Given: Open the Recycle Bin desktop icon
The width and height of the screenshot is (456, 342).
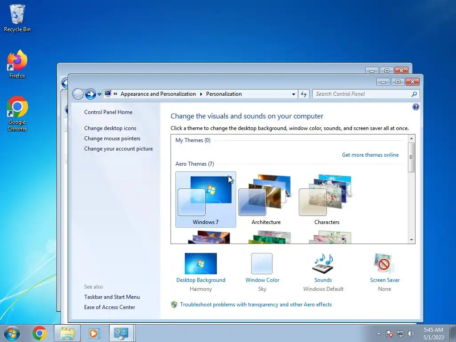Looking at the screenshot, I should tap(17, 18).
